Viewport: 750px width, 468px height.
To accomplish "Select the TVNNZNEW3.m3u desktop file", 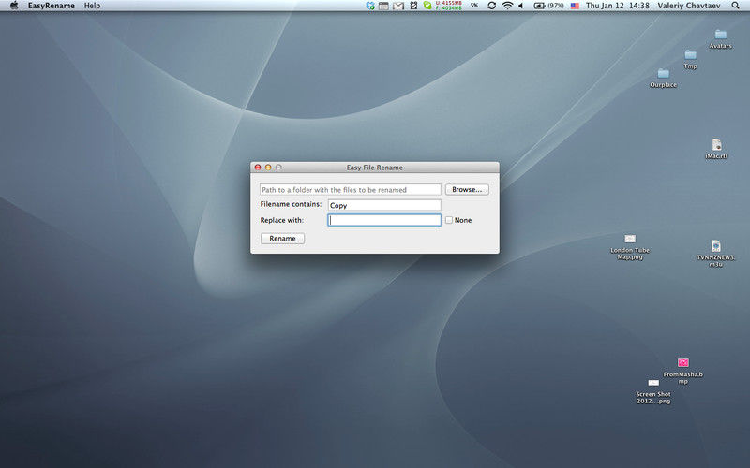I will (x=715, y=253).
